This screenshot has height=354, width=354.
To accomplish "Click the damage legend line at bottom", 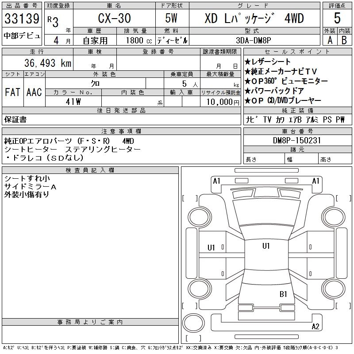I will point(170,348).
